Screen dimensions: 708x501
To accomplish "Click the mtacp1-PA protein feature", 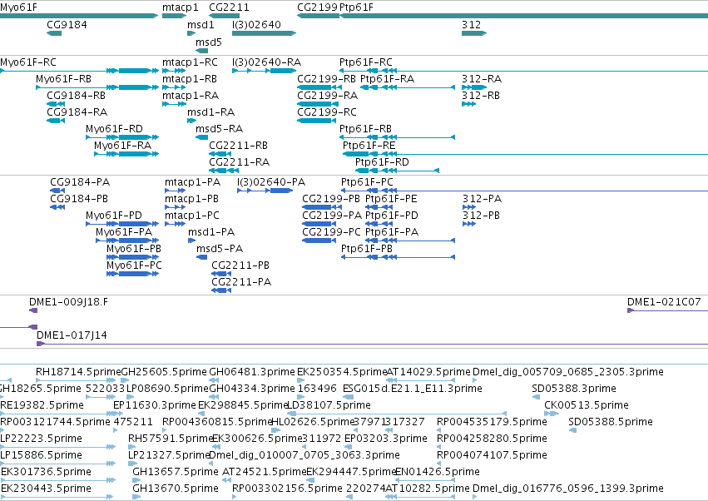I will [x=176, y=191].
